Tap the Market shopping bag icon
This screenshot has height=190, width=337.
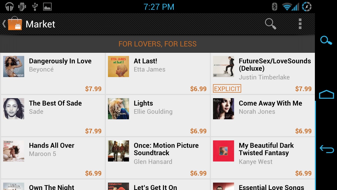tap(15, 24)
